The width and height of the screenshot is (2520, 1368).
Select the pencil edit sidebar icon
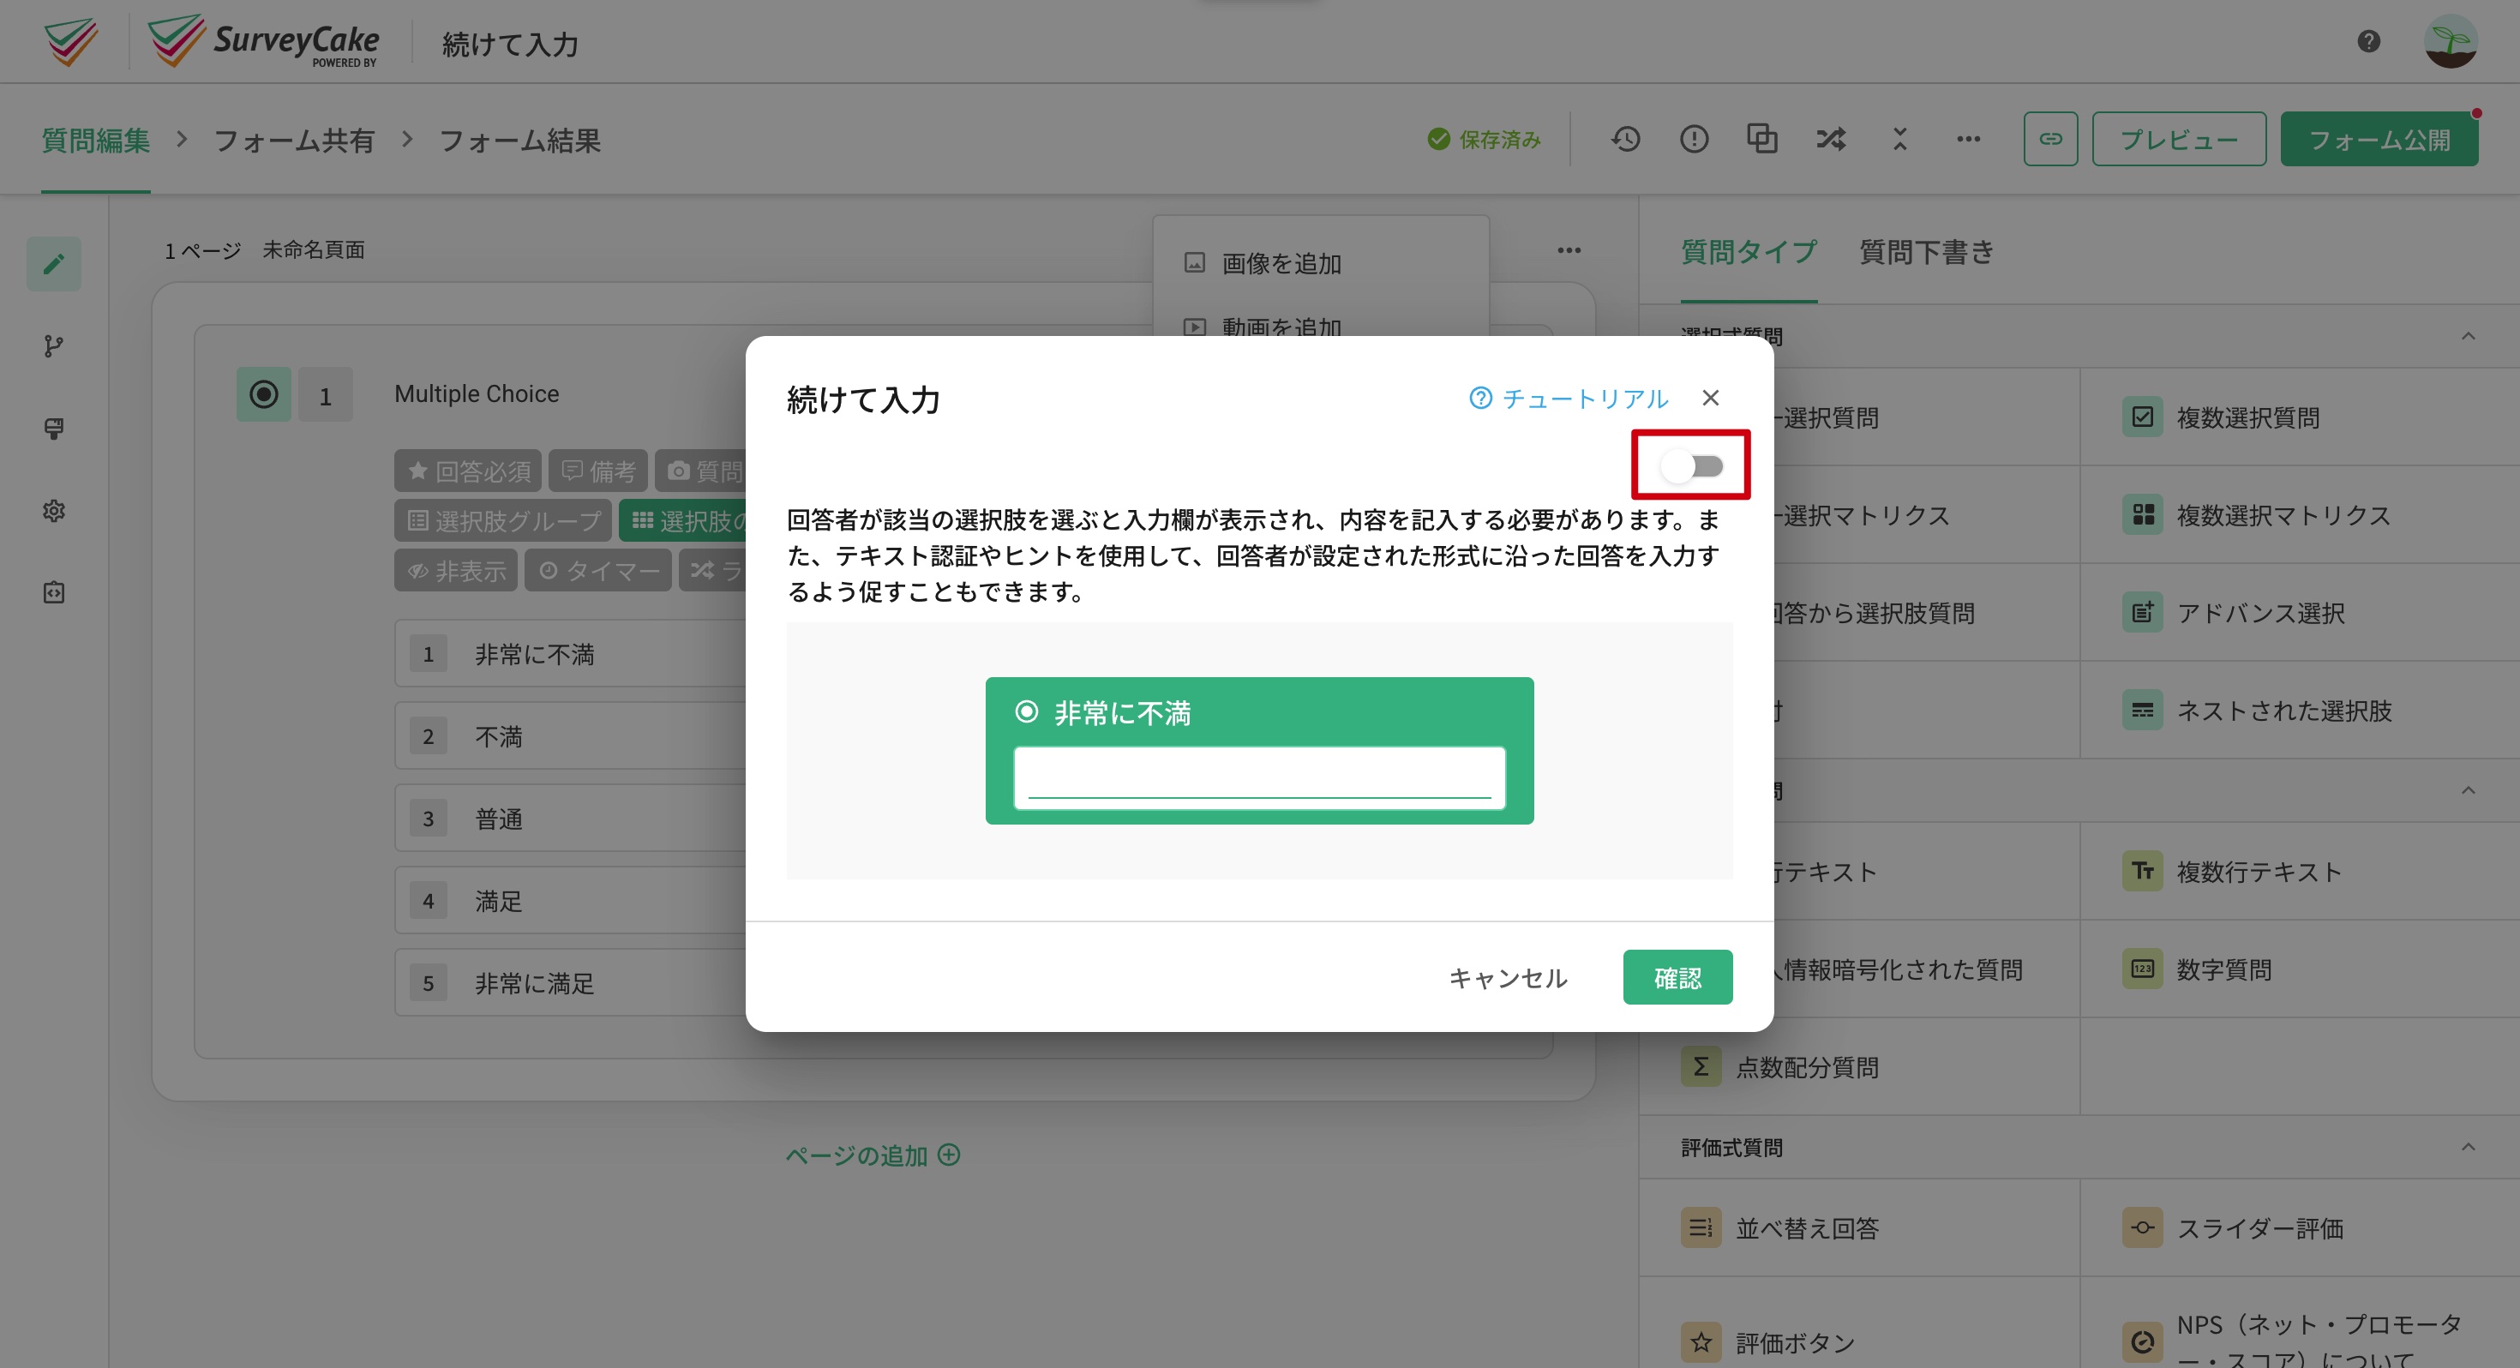coord(54,263)
